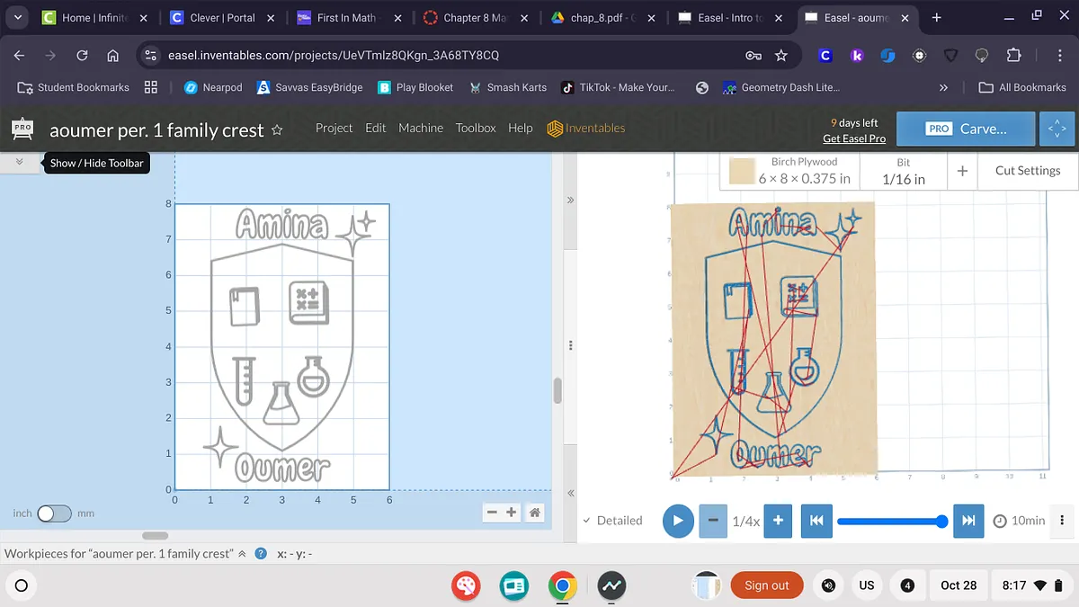Follow the Get Easel Pro link
Viewport: 1079px width, 607px height.
[x=853, y=138]
